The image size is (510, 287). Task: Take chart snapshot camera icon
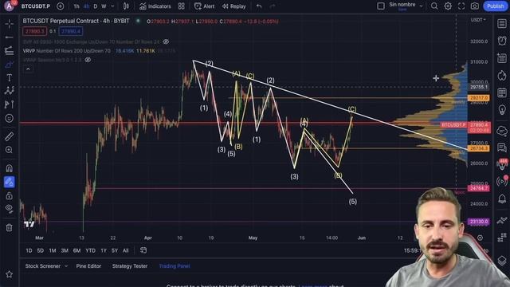point(475,6)
